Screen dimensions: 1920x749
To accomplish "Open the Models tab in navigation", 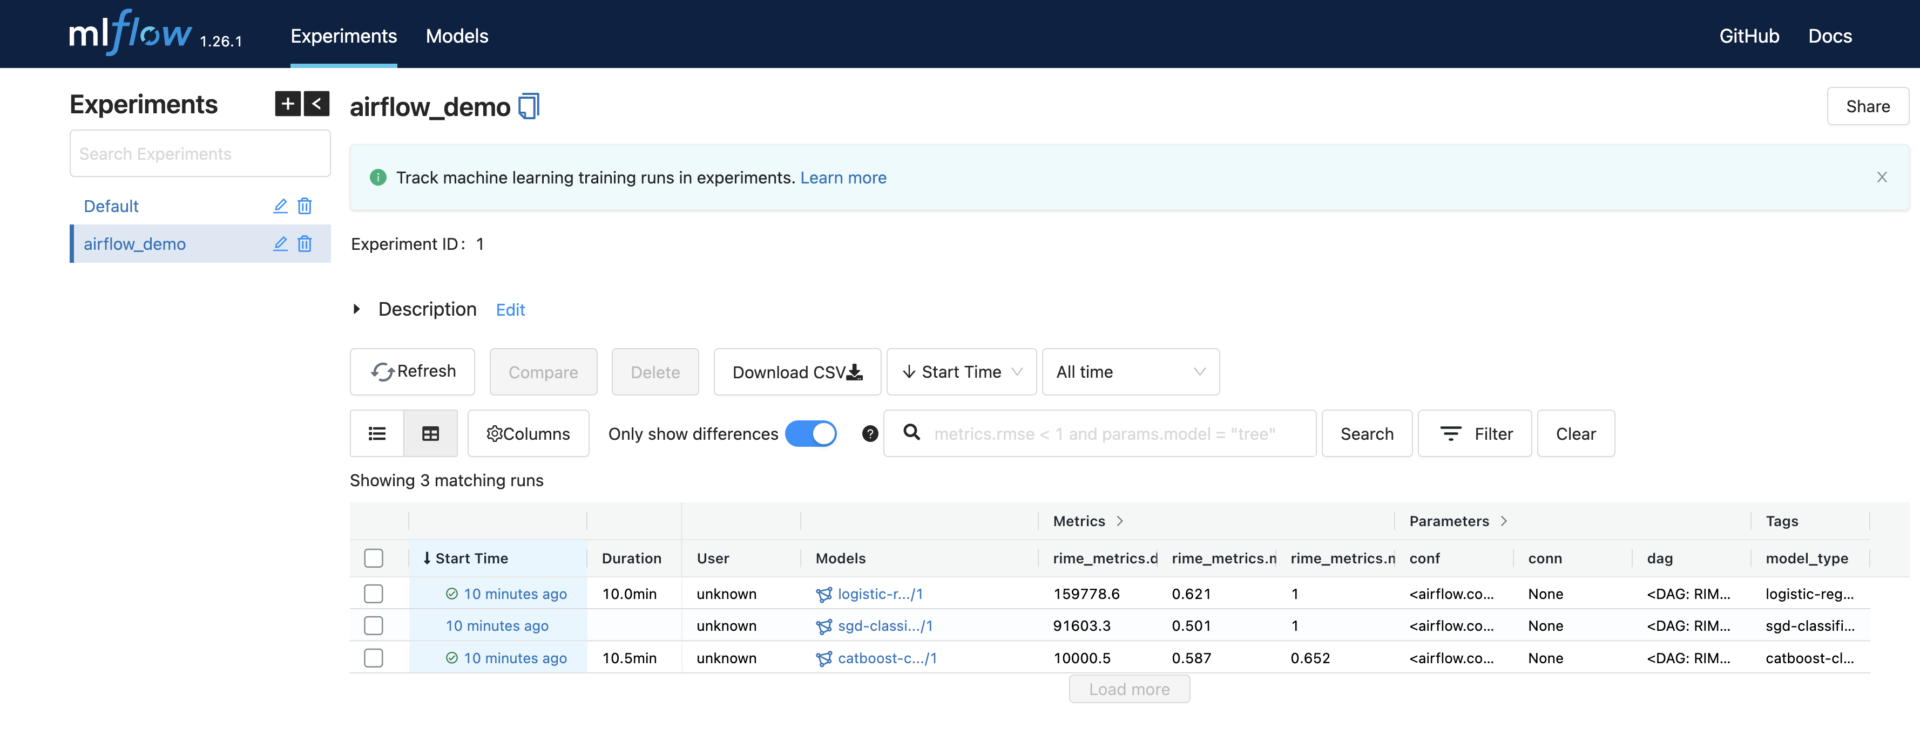I will [x=457, y=35].
